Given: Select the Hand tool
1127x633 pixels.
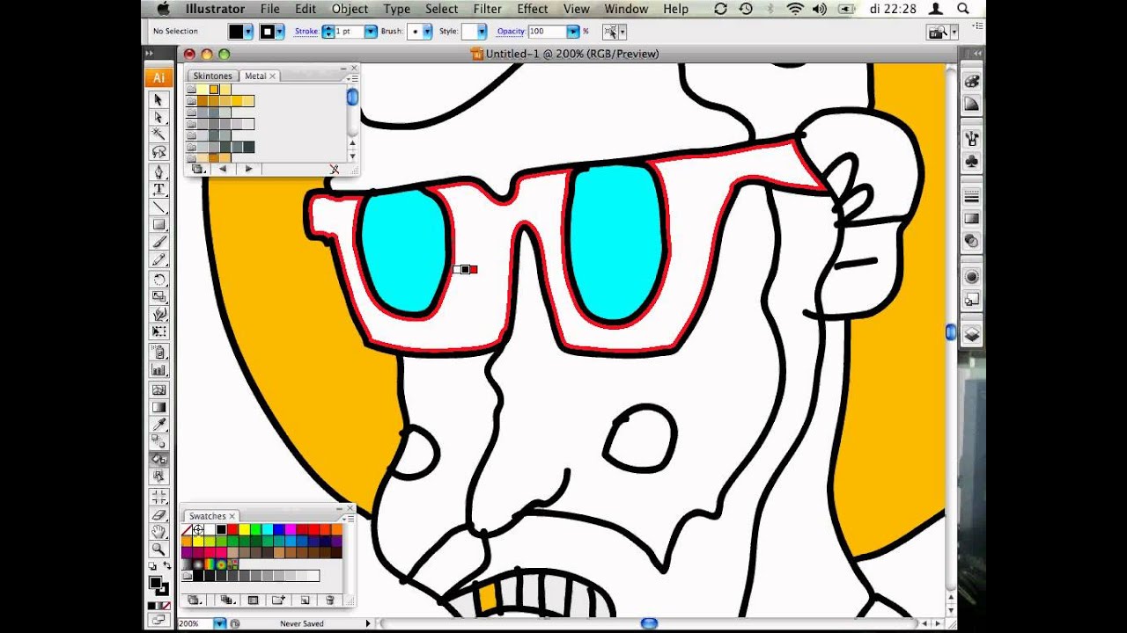Looking at the screenshot, I should pyautogui.click(x=159, y=532).
